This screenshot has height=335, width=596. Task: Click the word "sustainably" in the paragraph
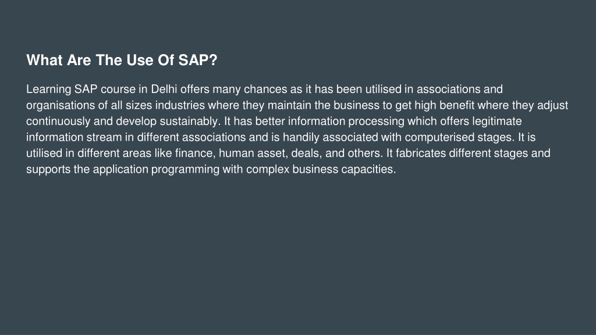189,121
